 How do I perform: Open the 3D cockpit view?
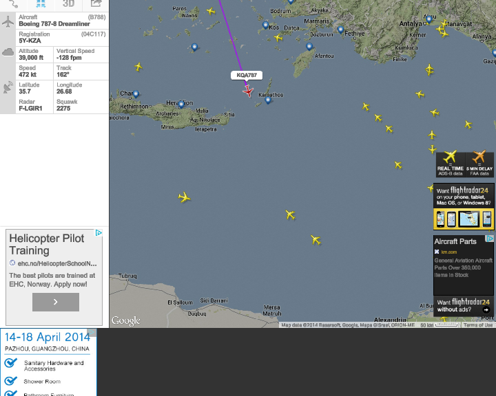(x=68, y=3)
